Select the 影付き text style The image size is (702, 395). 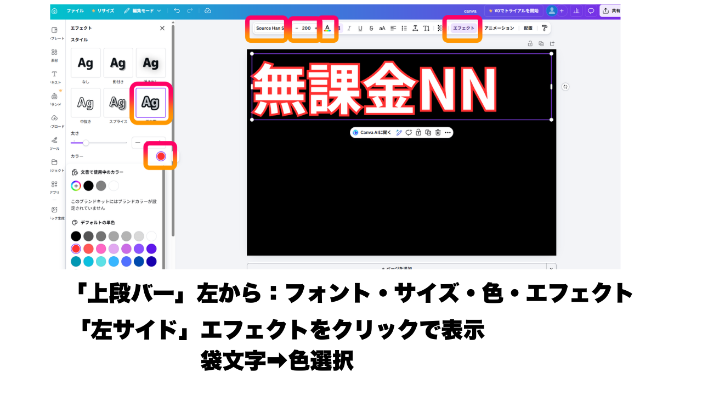118,63
